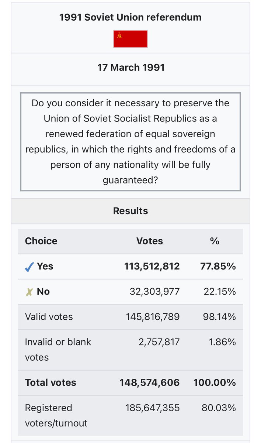
Task: Click the total votes value 148,574,606
Action: pyautogui.click(x=150, y=382)
